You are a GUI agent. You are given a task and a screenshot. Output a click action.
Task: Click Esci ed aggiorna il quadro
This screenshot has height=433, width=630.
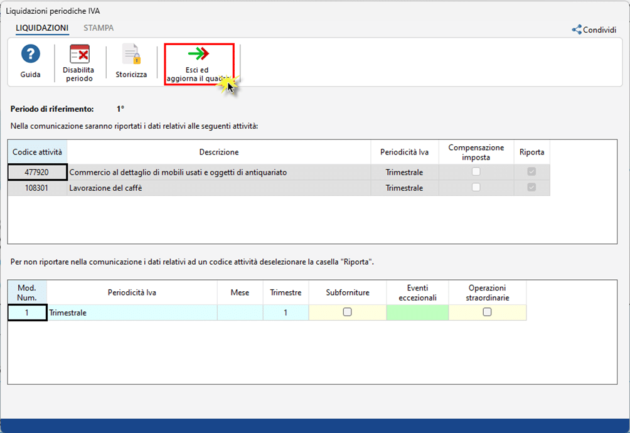click(198, 64)
